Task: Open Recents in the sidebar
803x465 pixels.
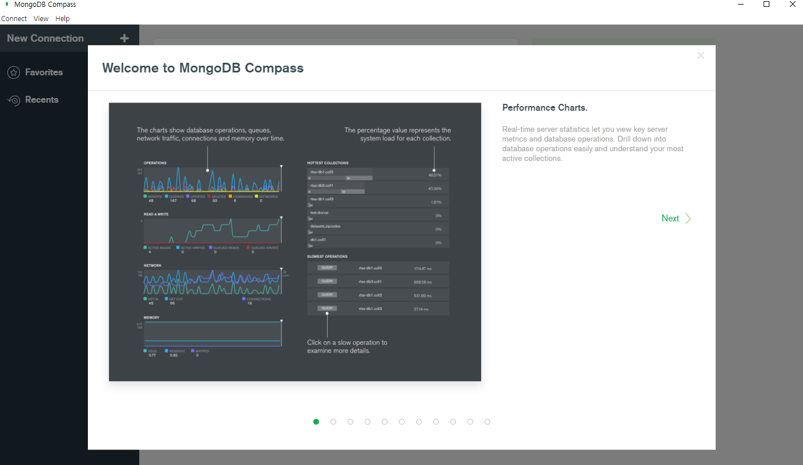Action: 42,100
